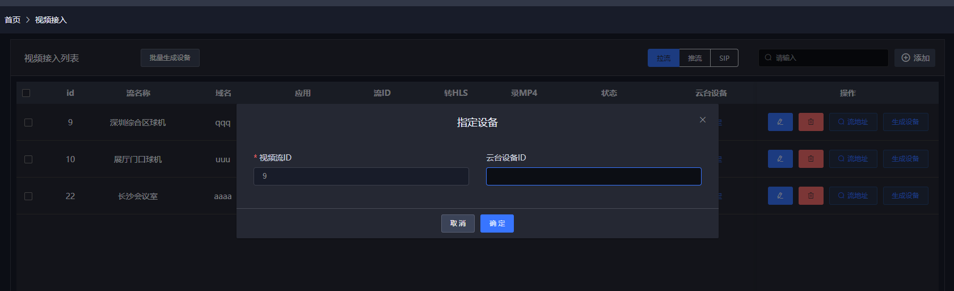Click the 批量生成设备 button
The width and height of the screenshot is (954, 291).
click(x=170, y=58)
